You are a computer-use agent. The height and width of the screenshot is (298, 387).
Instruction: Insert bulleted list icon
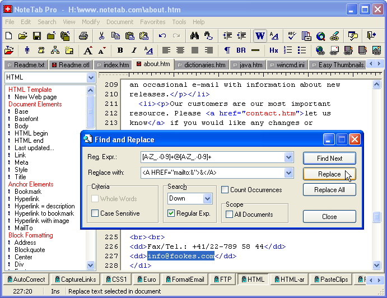coord(302,50)
